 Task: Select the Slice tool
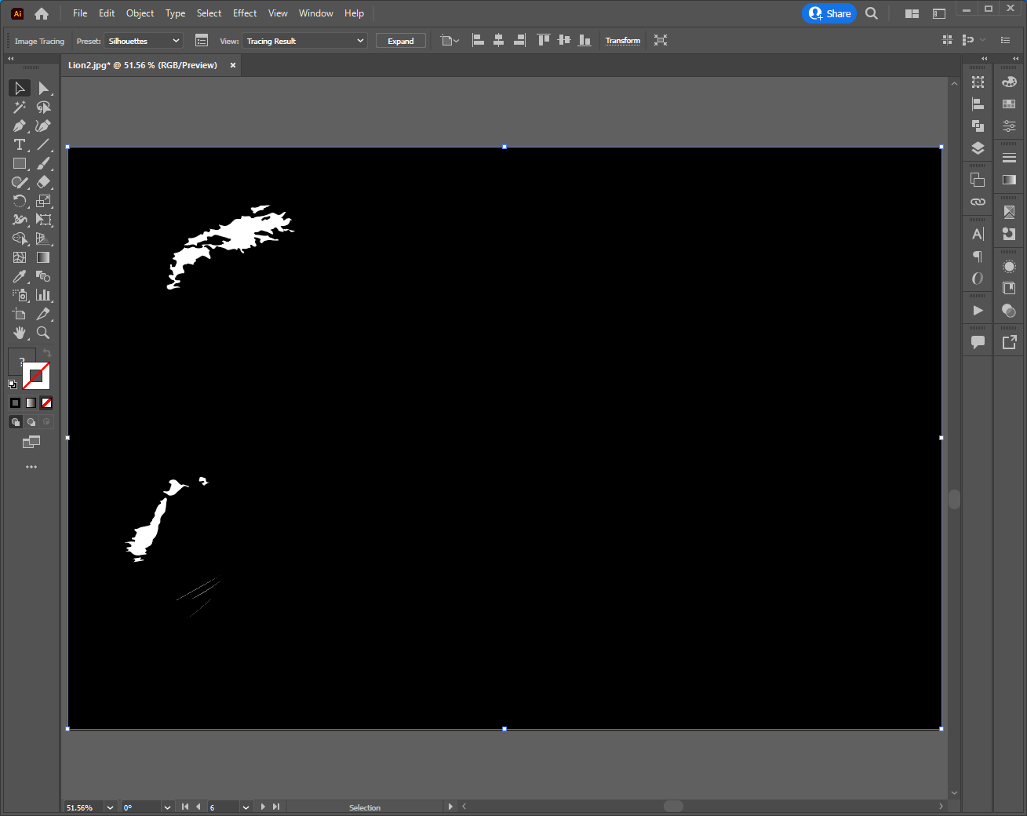(44, 314)
